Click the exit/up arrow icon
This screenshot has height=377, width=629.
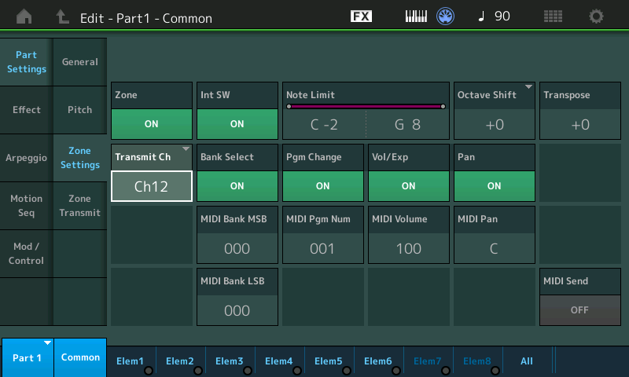tap(62, 16)
